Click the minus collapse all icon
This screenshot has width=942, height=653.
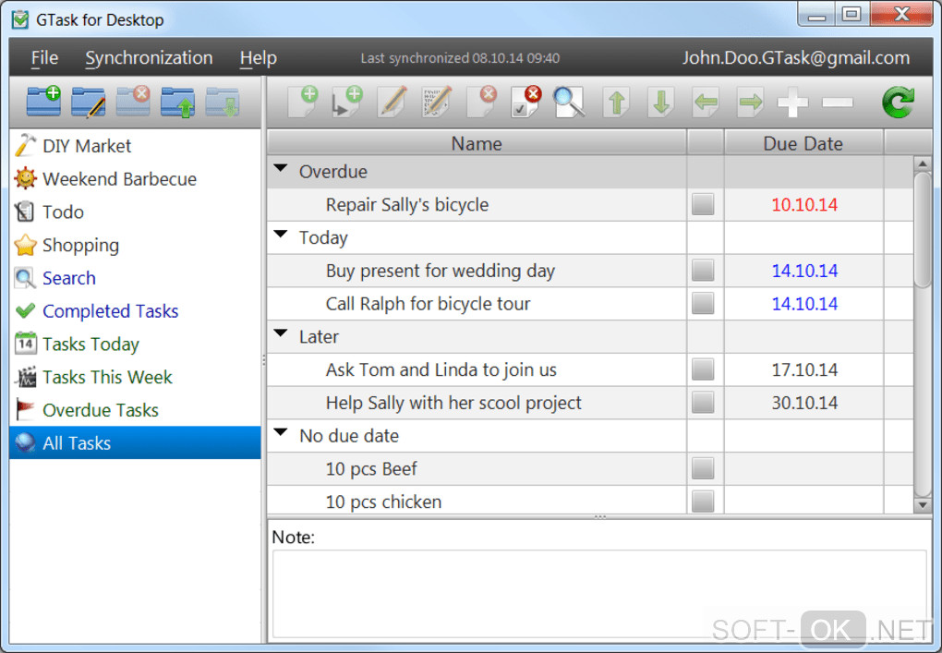pyautogui.click(x=838, y=103)
